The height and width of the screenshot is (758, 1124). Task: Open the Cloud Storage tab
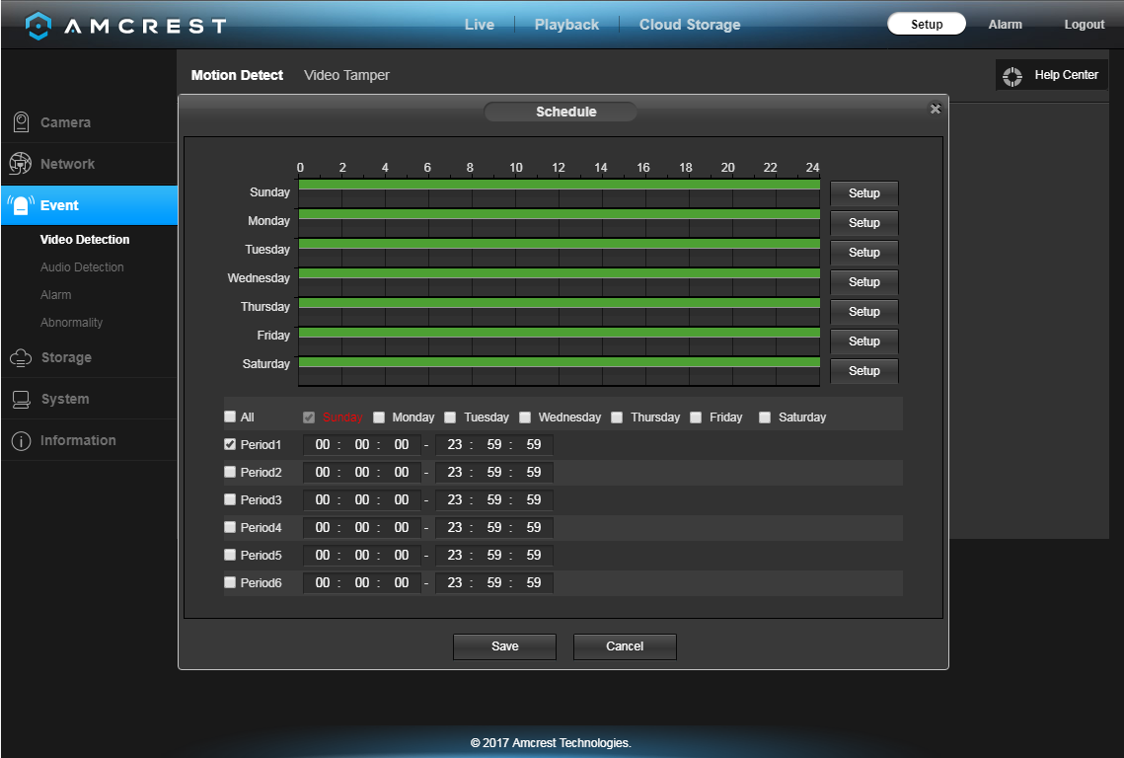[x=690, y=25]
